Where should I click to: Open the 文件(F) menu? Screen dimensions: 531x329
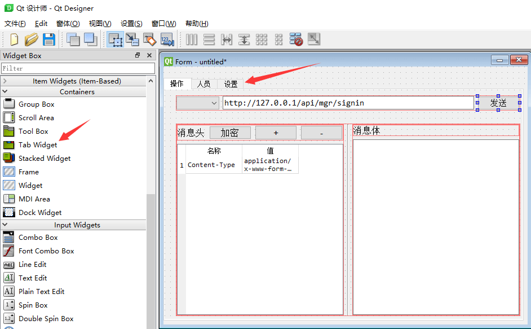[15, 24]
